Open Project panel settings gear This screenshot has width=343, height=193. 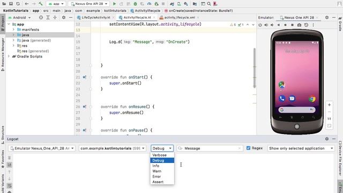(64, 17)
